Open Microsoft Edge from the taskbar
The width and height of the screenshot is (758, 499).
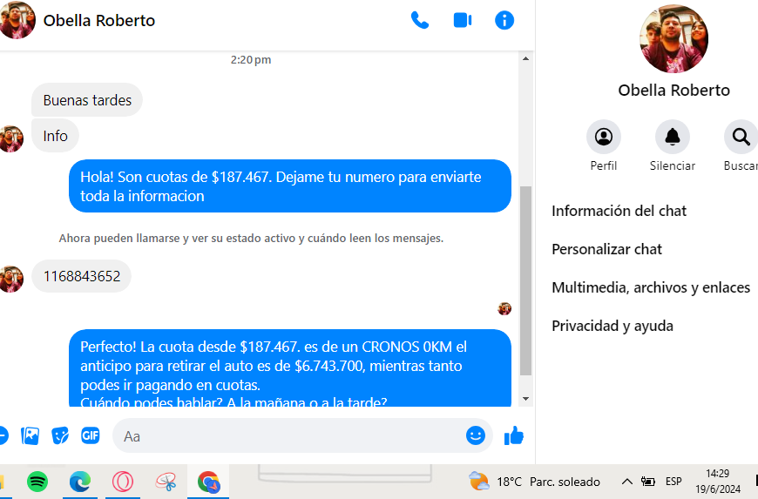80,482
